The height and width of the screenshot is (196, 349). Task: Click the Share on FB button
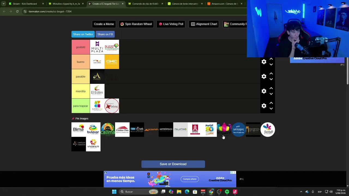tap(105, 34)
